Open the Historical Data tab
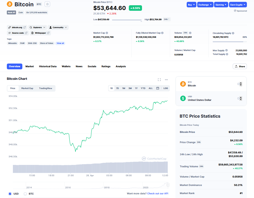This screenshot has height=198, width=254. pyautogui.click(x=48, y=66)
